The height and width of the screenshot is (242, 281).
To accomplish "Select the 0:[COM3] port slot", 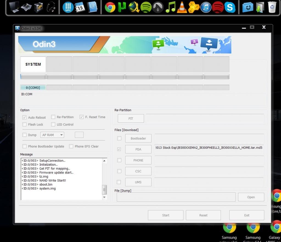I will tap(33, 88).
